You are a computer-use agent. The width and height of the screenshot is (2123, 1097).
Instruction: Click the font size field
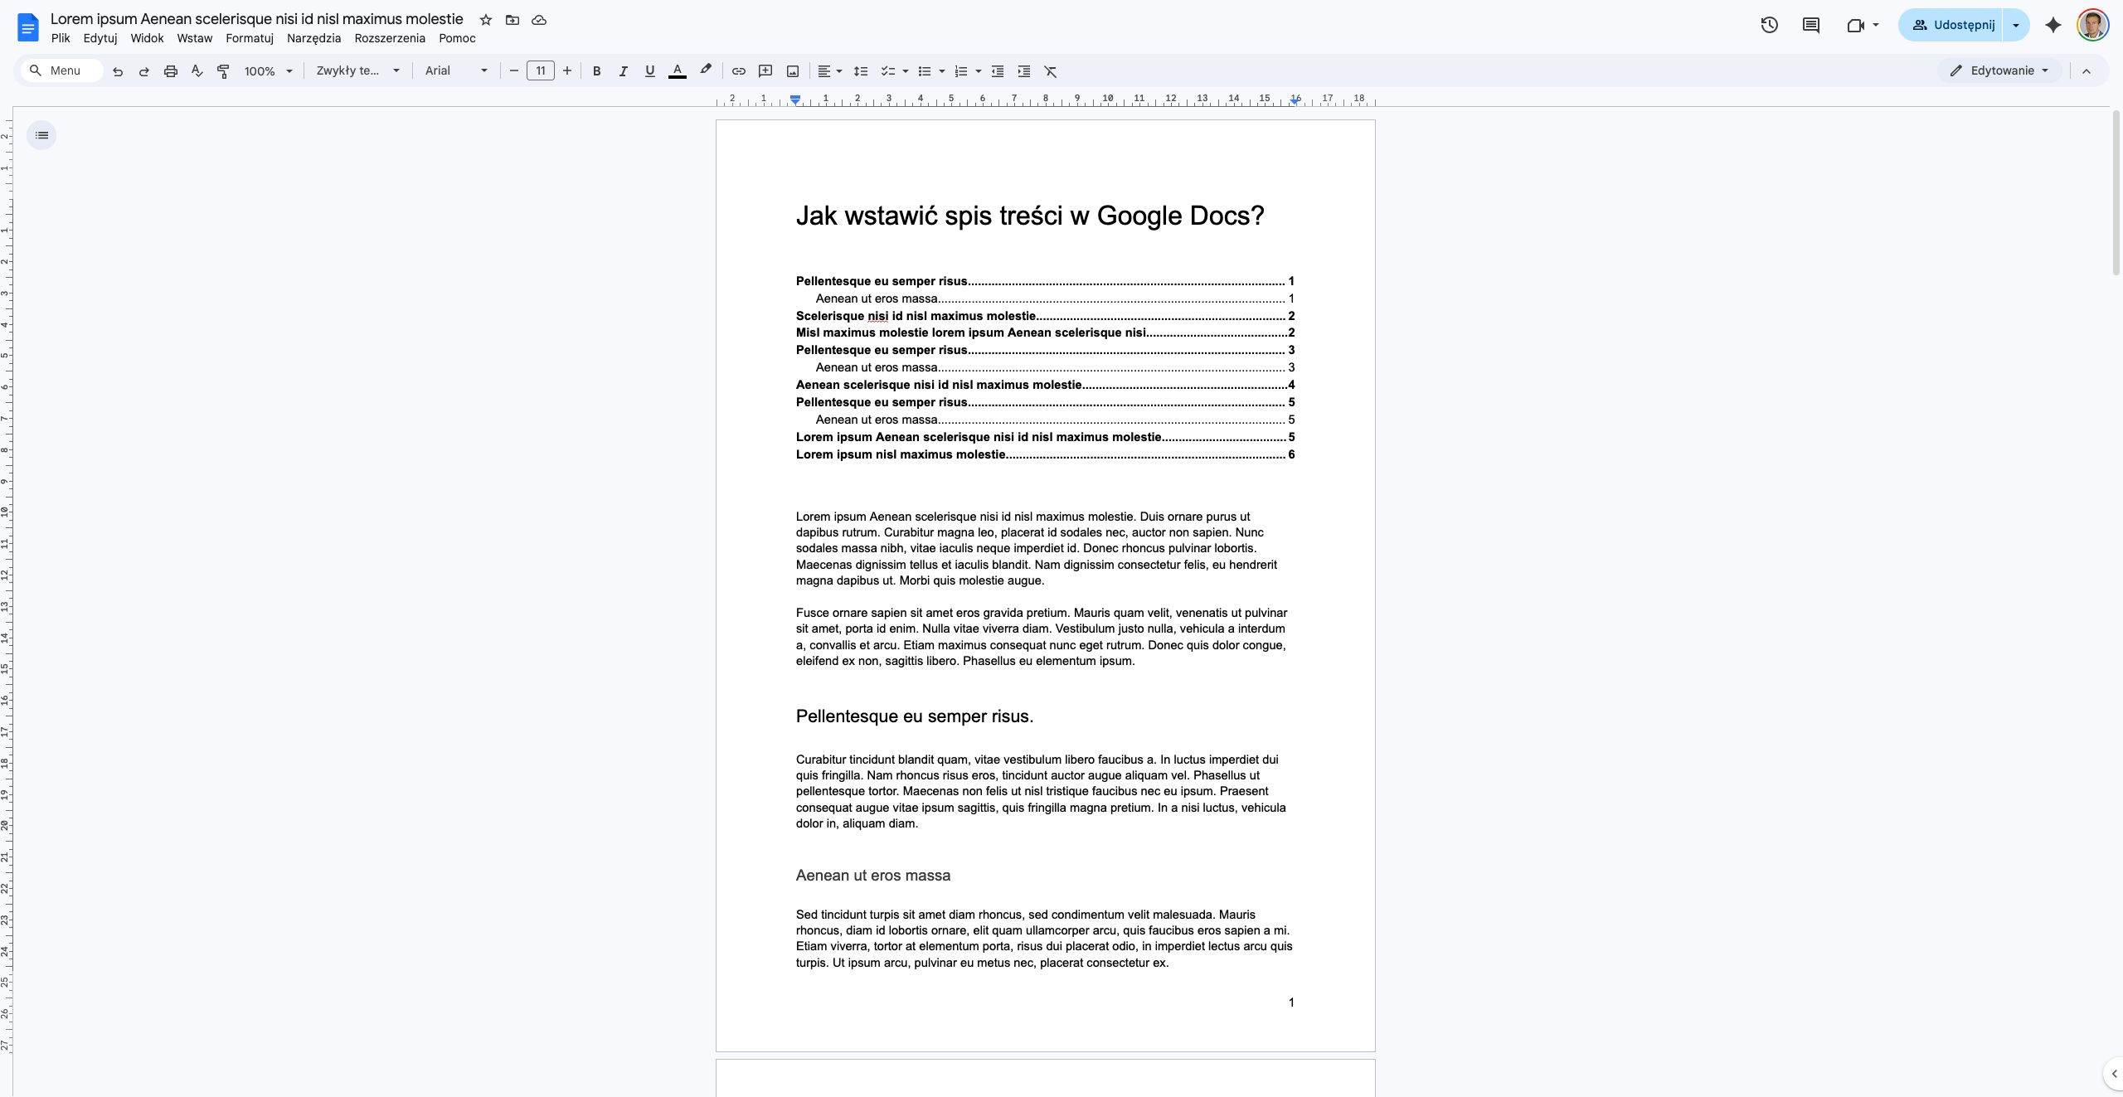click(x=541, y=70)
